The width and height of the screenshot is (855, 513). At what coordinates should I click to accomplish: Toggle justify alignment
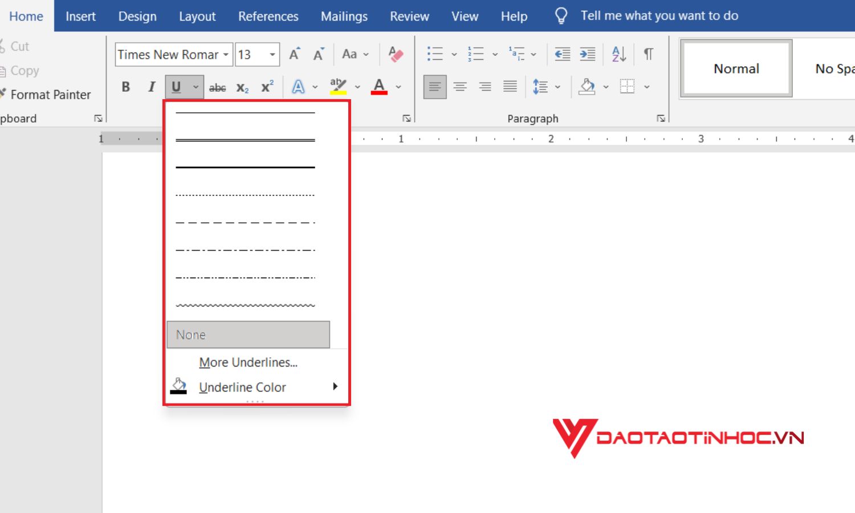[x=509, y=86]
